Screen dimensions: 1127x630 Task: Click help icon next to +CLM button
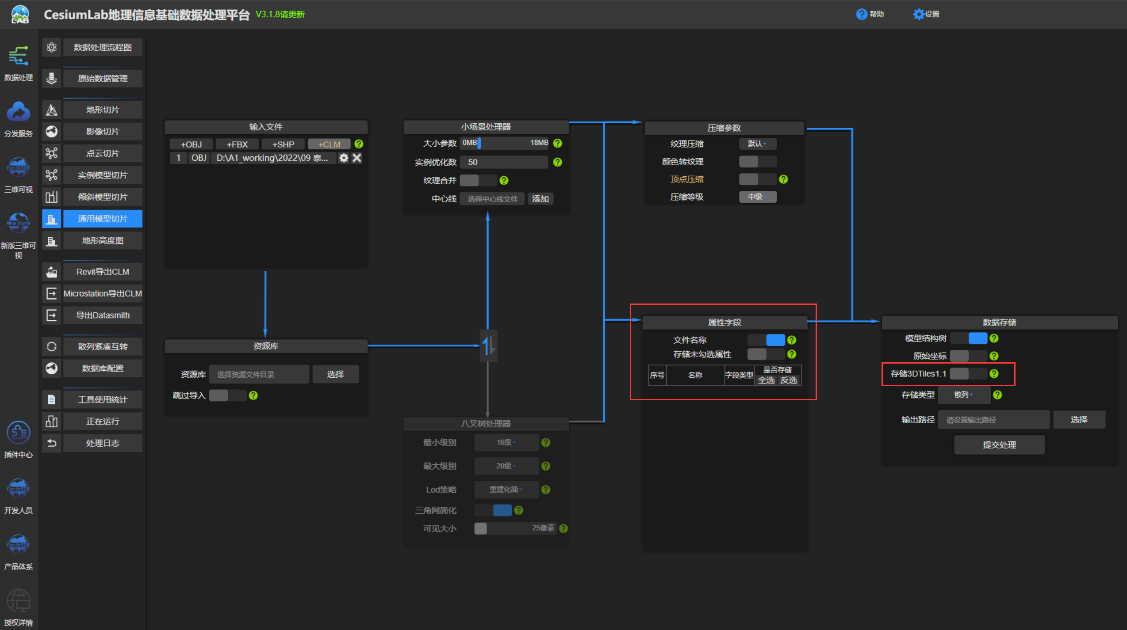359,144
